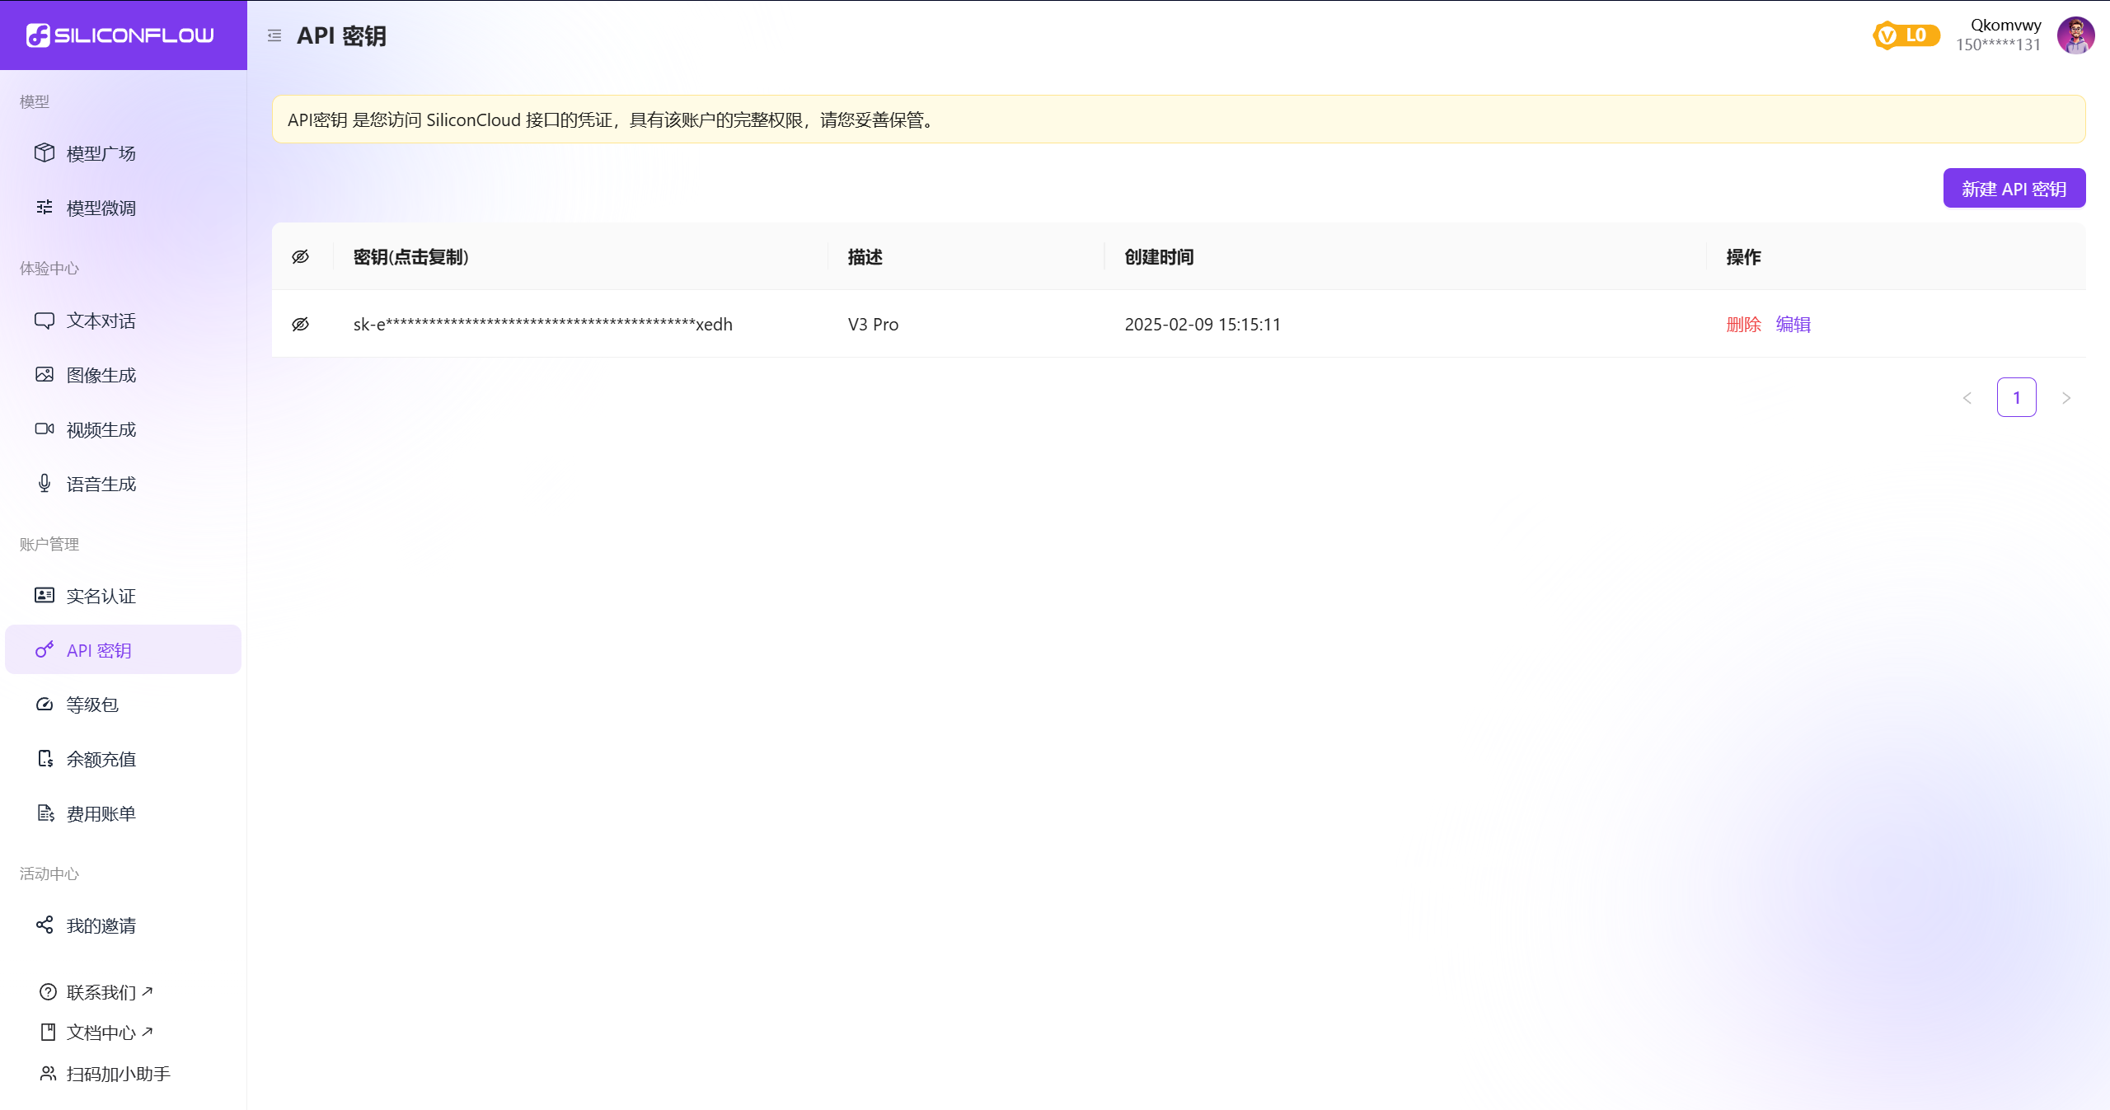Click the 密钥(点击复制) column header

[411, 257]
